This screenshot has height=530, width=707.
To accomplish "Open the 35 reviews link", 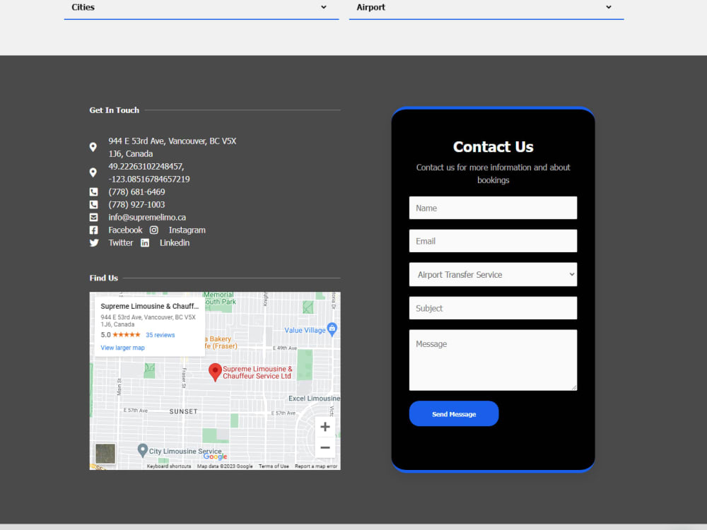I will pos(160,335).
